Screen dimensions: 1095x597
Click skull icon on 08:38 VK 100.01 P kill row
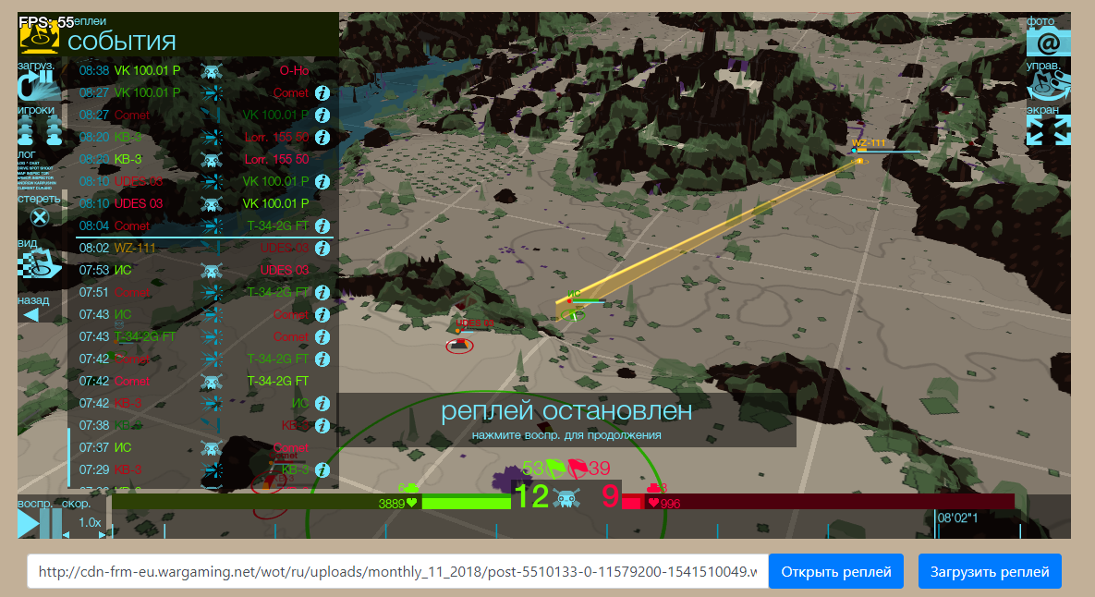click(x=211, y=71)
